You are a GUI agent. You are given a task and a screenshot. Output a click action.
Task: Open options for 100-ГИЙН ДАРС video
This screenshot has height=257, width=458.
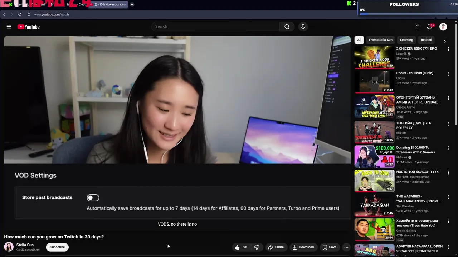(448, 124)
